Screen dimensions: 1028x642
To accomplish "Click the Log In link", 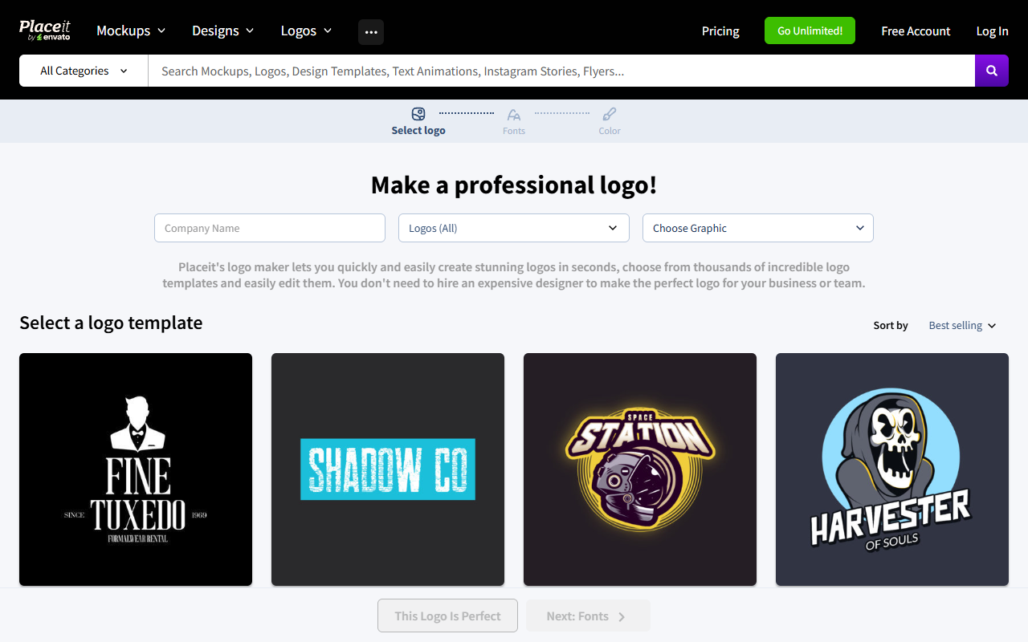I will click(x=992, y=30).
